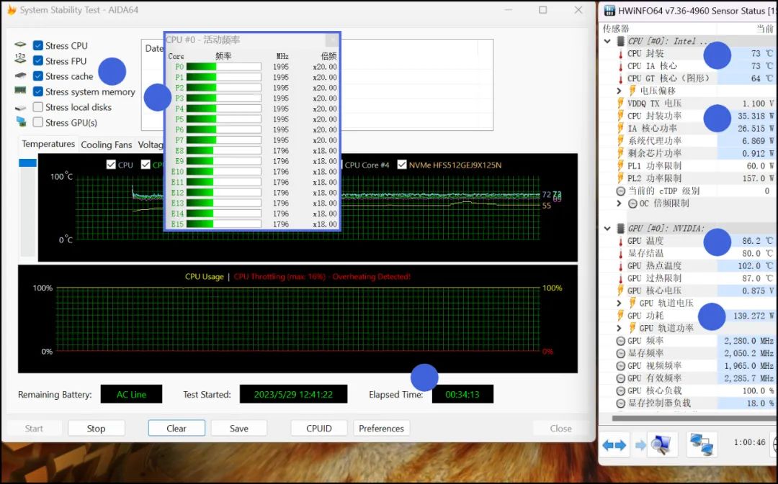Click the CPU chip icon beside Stress CPU
Image resolution: width=778 pixels, height=484 pixels.
(20, 45)
